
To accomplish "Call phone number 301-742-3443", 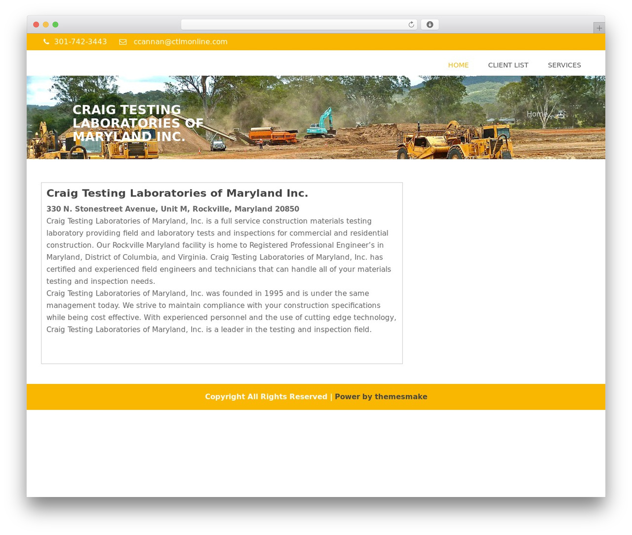I will [x=80, y=42].
